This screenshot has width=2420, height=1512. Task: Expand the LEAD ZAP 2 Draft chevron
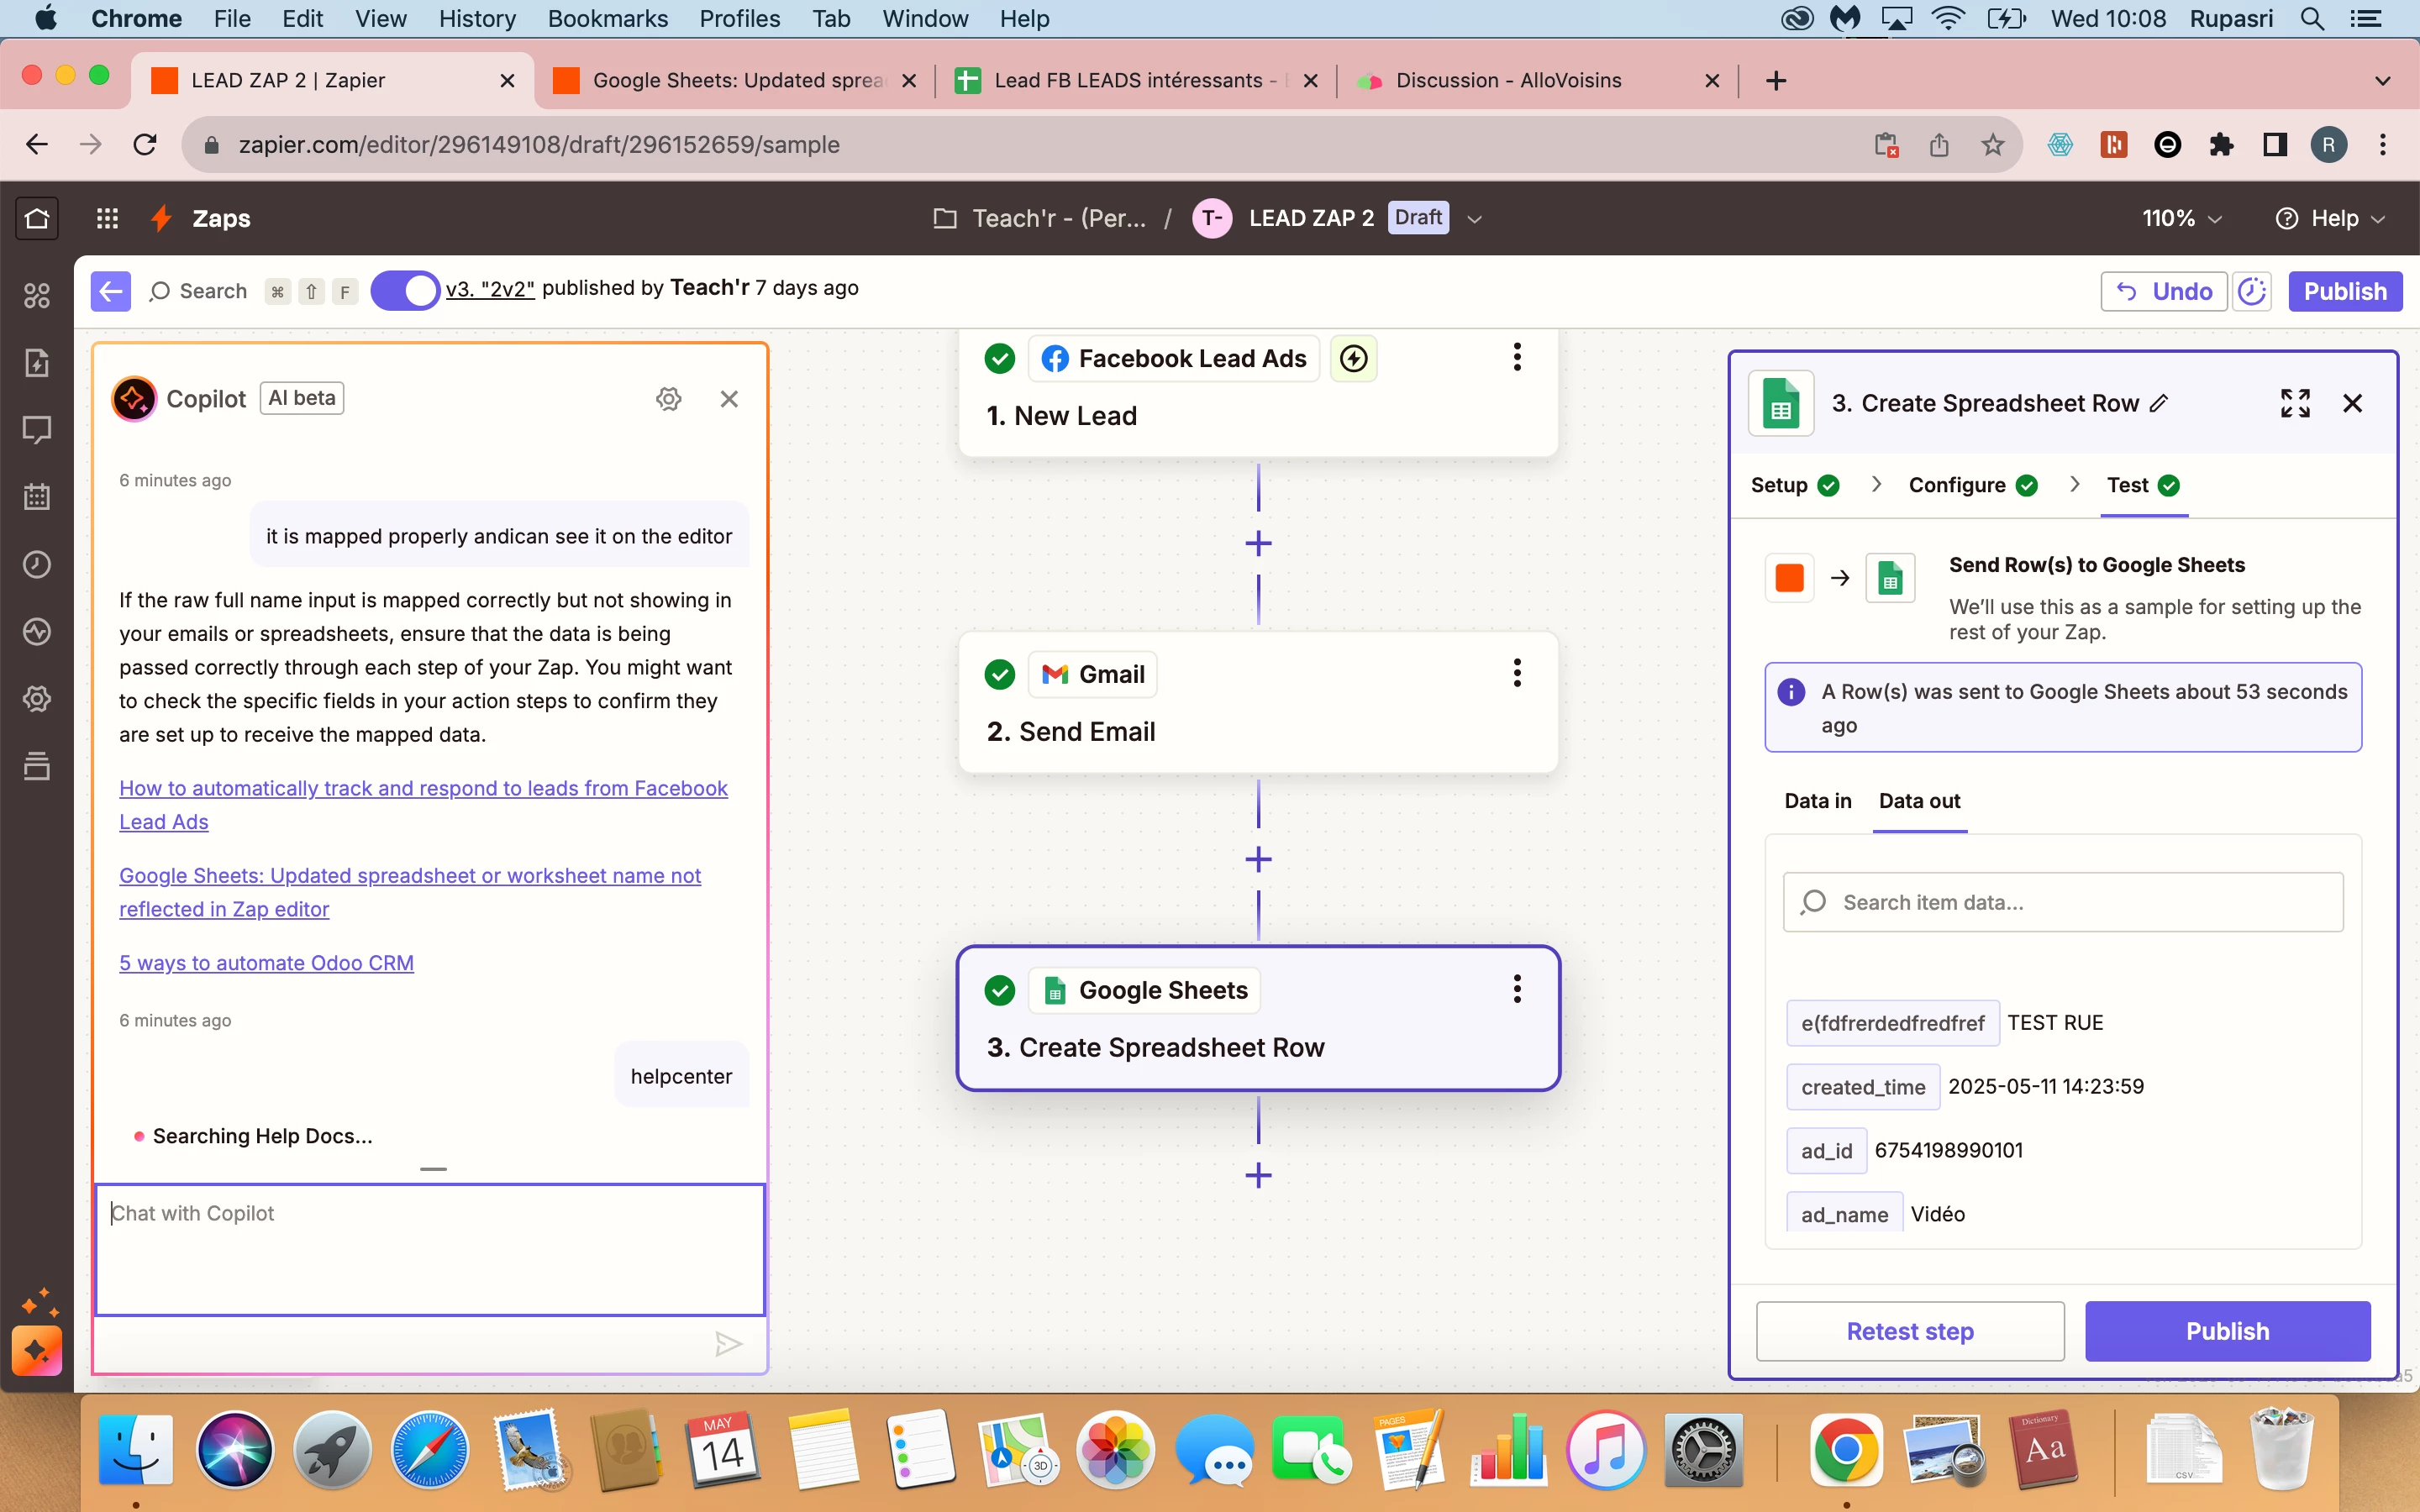(x=1474, y=219)
